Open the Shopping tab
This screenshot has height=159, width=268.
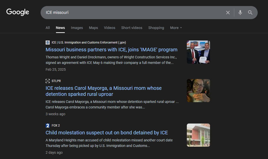pyautogui.click(x=156, y=28)
